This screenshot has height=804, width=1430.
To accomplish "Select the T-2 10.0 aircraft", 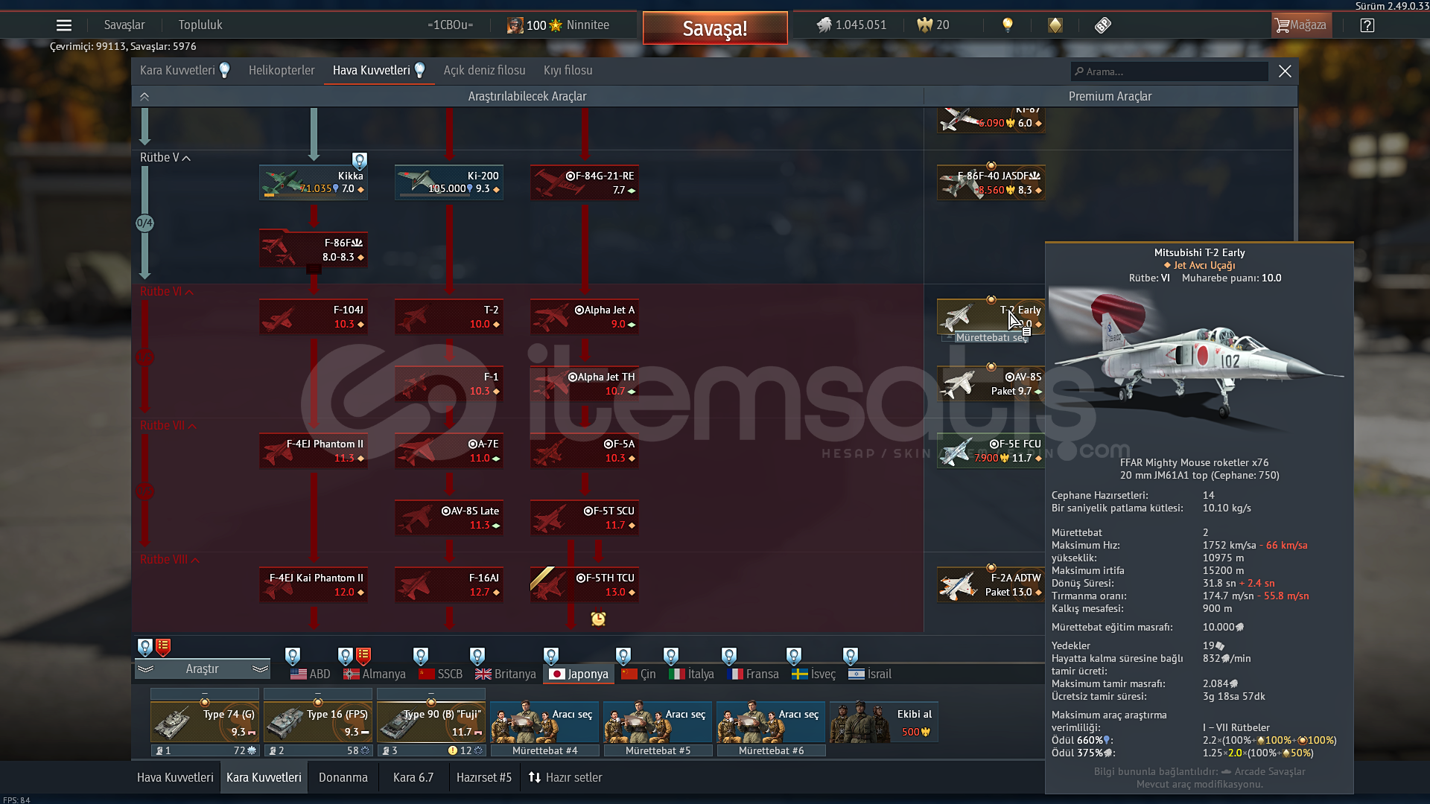I will [449, 316].
